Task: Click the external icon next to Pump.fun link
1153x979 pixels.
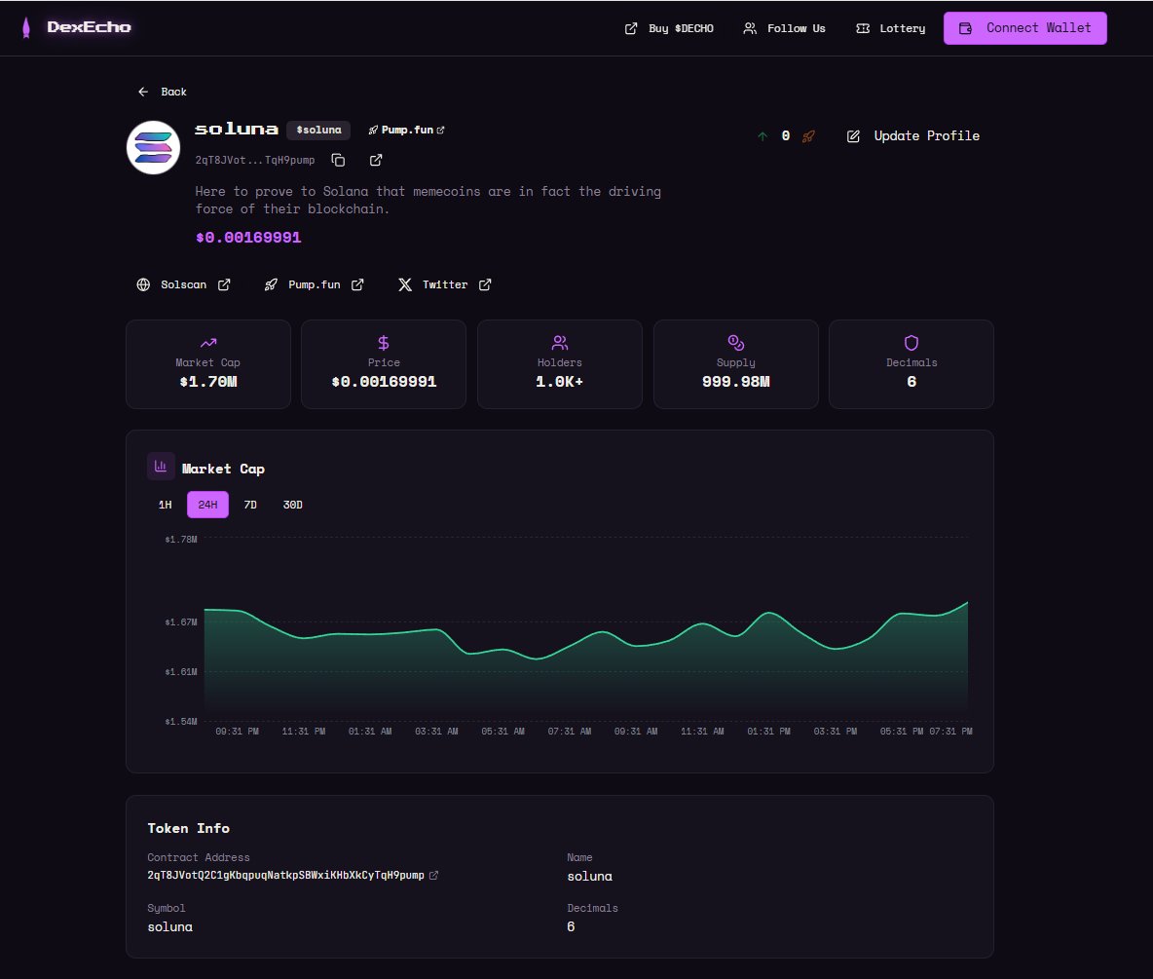Action: coord(357,284)
